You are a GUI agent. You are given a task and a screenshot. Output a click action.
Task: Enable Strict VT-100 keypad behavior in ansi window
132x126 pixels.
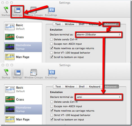52,115
